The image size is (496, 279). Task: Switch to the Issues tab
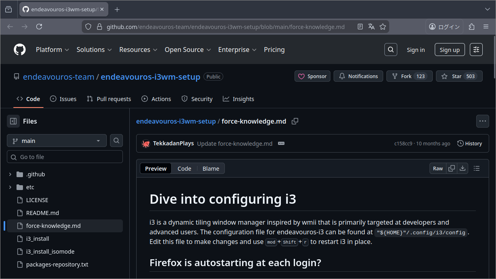click(x=63, y=99)
